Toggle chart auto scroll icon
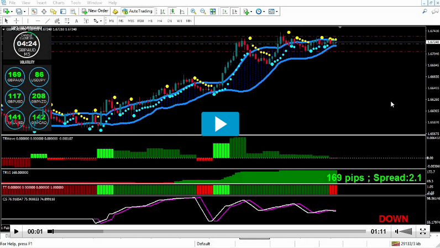This screenshot has height=248, width=440. 225,12
